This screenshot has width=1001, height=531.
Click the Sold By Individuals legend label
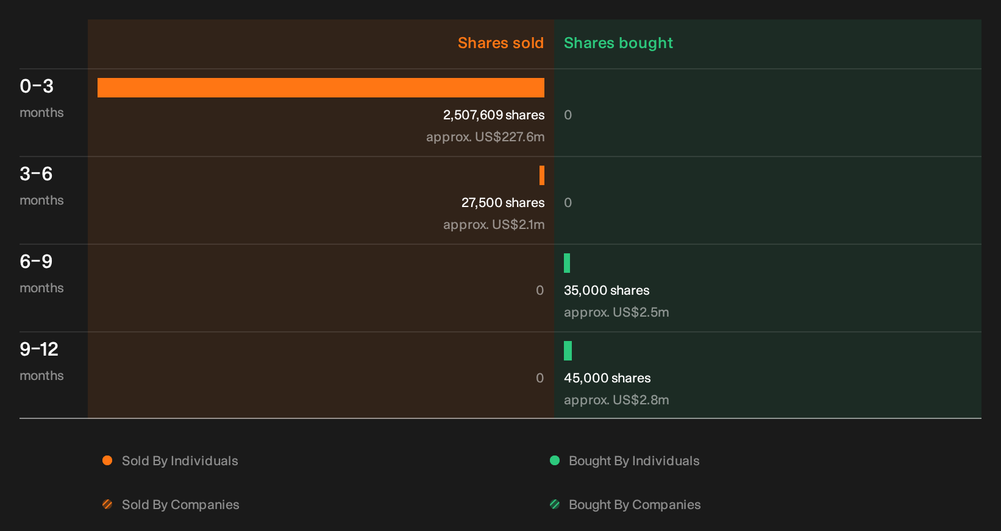click(x=180, y=461)
